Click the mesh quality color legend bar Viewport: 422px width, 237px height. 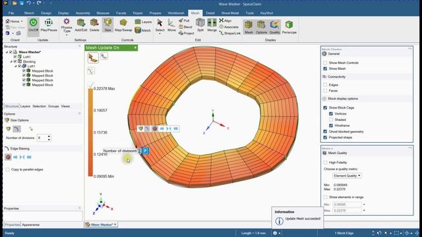90,132
